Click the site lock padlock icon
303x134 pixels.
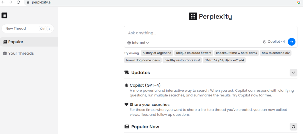[27, 2]
